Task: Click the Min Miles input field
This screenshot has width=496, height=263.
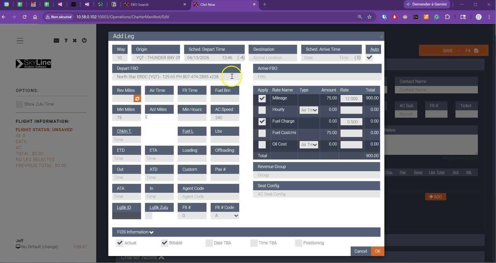Action: [127, 117]
